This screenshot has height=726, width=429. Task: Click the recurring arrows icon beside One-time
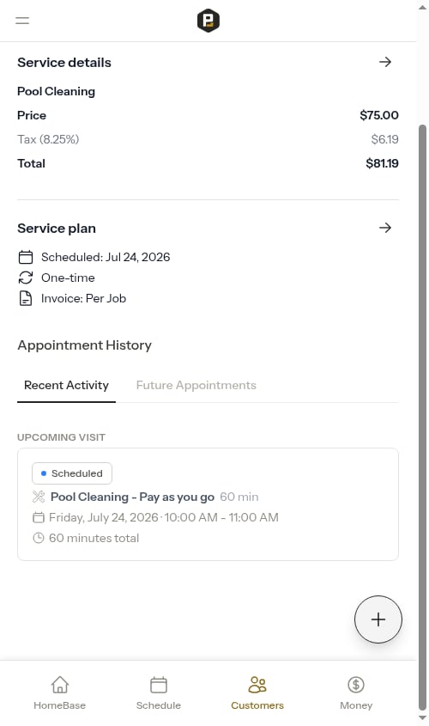[26, 278]
